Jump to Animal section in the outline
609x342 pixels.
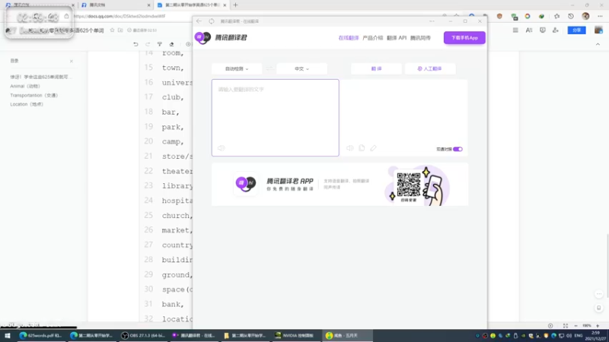[x=25, y=86]
